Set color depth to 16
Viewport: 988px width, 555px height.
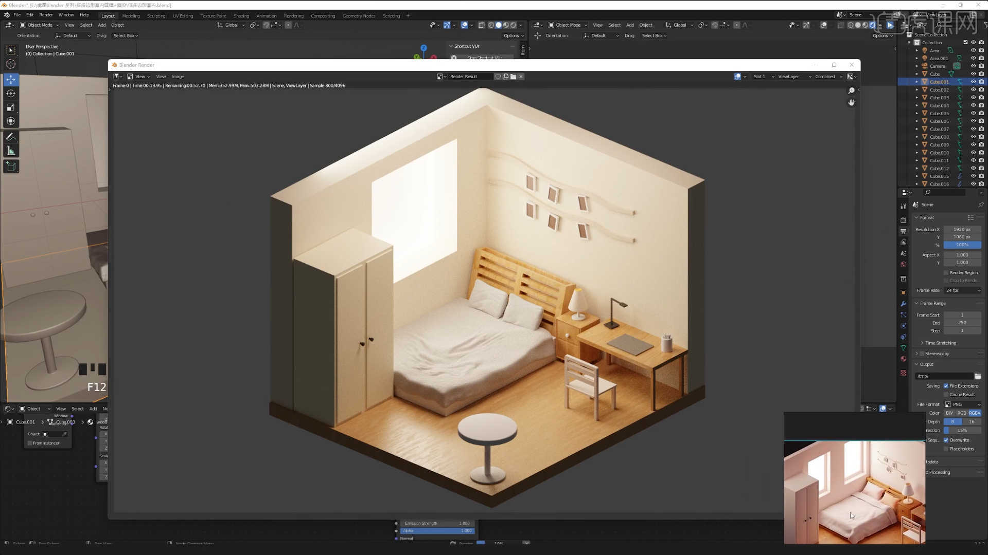pos(972,422)
